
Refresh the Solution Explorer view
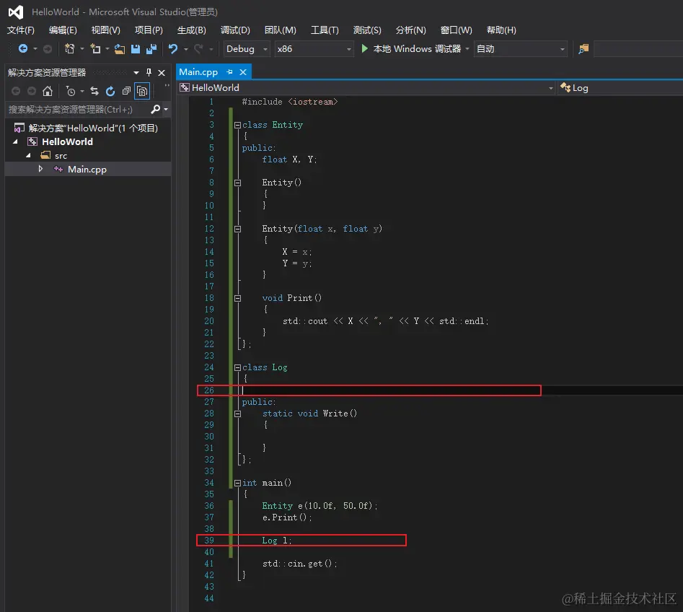tap(110, 91)
